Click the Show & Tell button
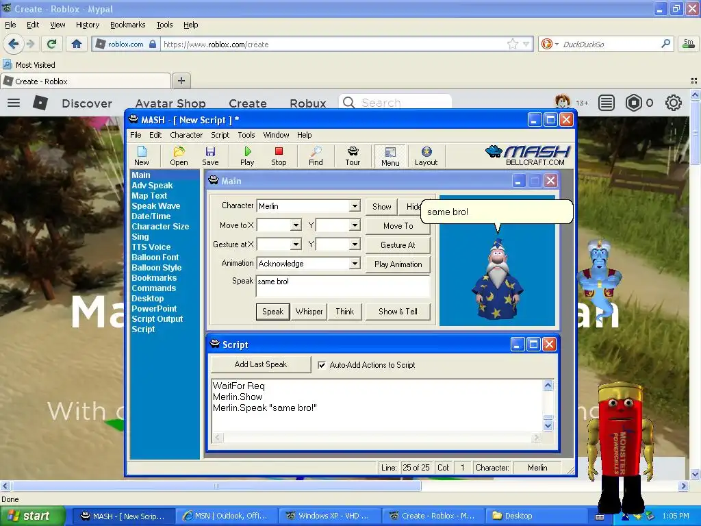This screenshot has height=526, width=701. tap(398, 312)
